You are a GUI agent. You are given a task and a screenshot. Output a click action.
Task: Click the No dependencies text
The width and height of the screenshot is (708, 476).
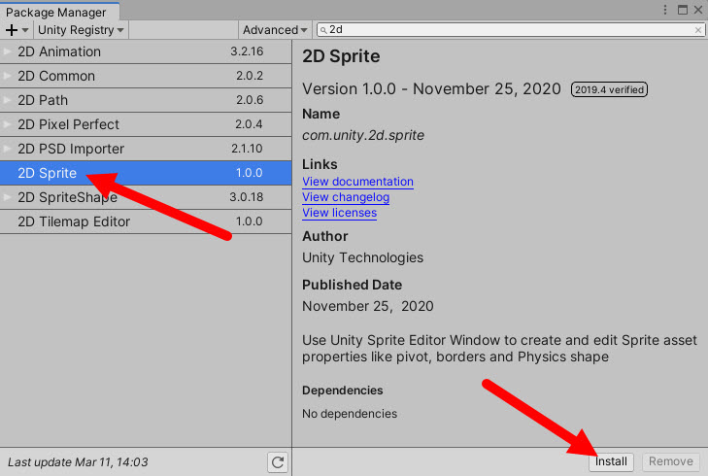[350, 414]
